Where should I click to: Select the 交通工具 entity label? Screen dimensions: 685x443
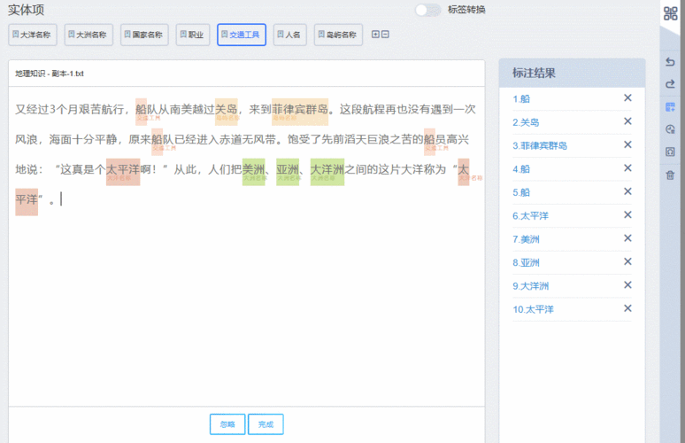241,35
